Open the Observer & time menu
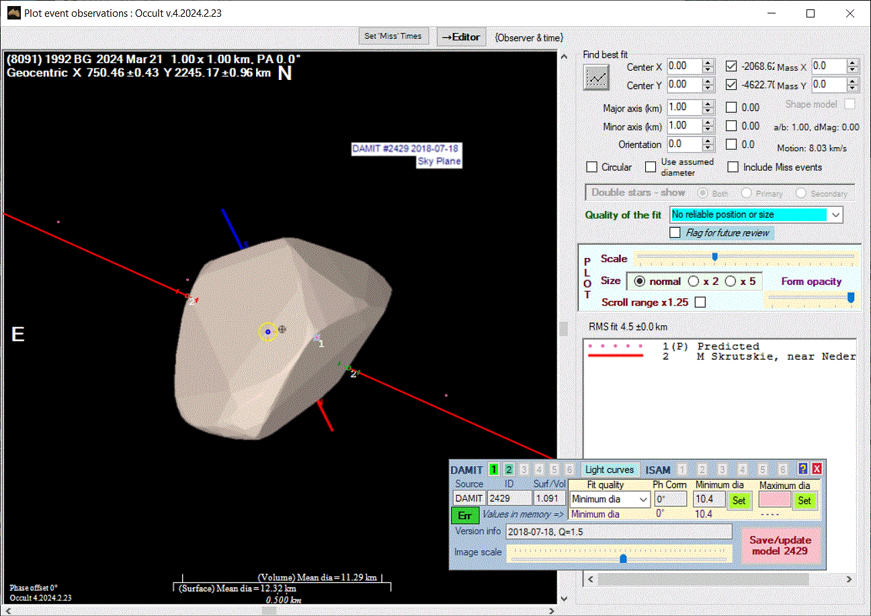871x616 pixels. pos(529,38)
